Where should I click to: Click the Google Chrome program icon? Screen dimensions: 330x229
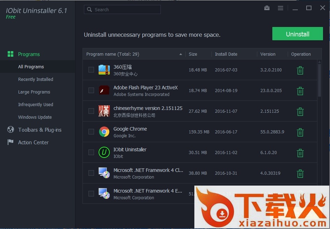[x=104, y=132]
